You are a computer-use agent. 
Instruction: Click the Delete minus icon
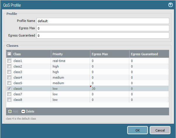point(23,111)
